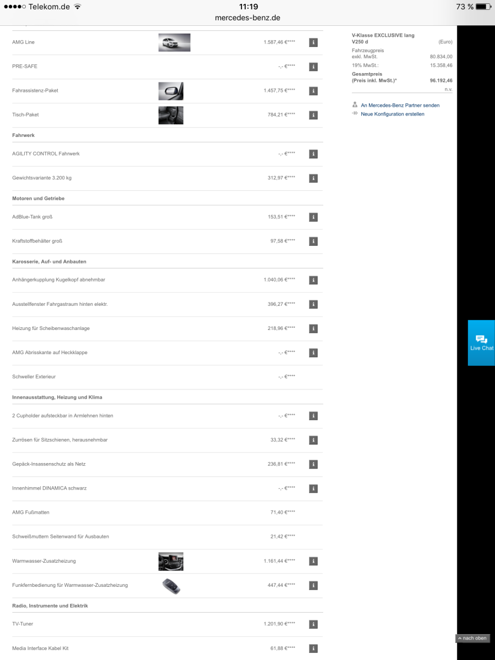Viewport: 495px width, 660px height.
Task: Open the AMG Line thumbnail image
Action: tap(174, 42)
